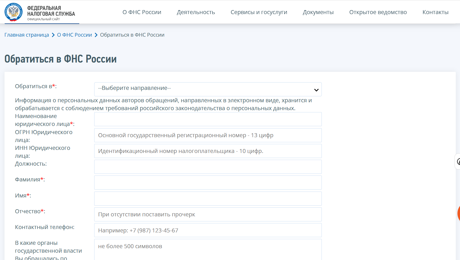The height and width of the screenshot is (260, 460).
Task: Focus the 'Контактный телефон' field
Action: [x=208, y=230]
